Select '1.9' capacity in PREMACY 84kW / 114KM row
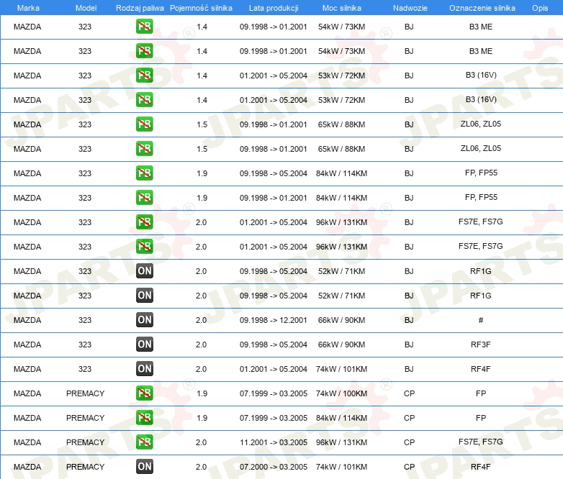The height and width of the screenshot is (479, 563). coord(202,418)
